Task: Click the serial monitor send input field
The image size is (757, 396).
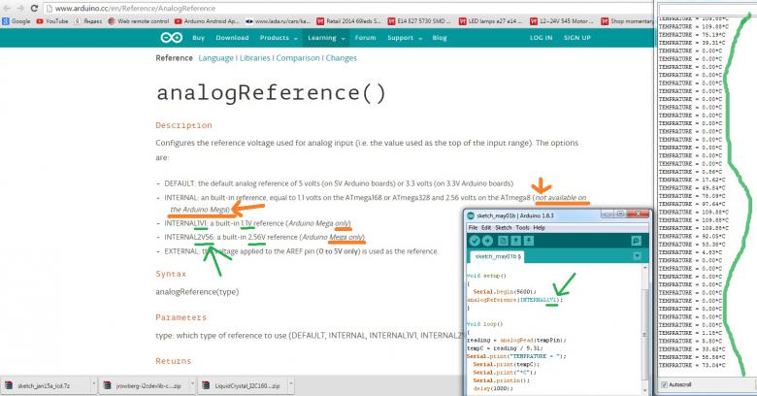Action: tap(708, 9)
